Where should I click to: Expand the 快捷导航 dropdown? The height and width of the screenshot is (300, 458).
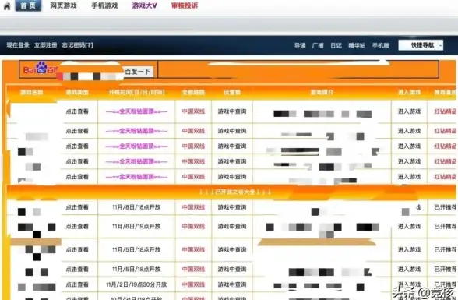(x=421, y=45)
